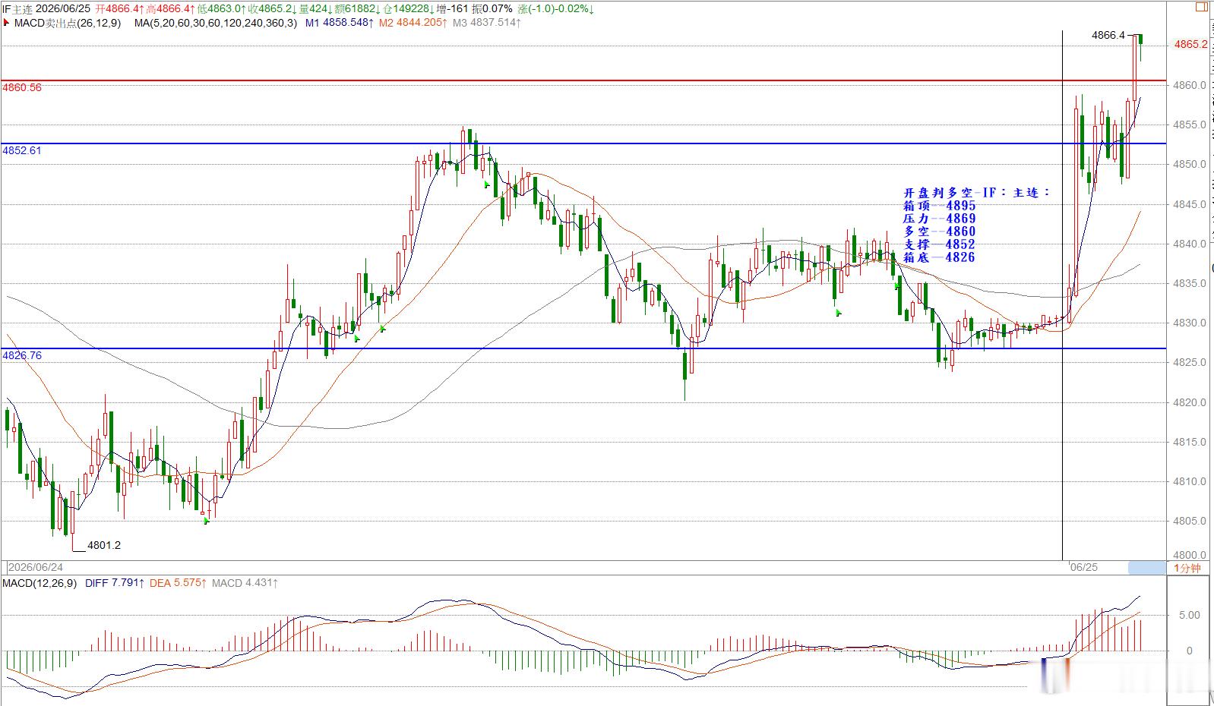
Task: Open the MA(5,20,60...) moving average parameters
Action: (x=215, y=23)
